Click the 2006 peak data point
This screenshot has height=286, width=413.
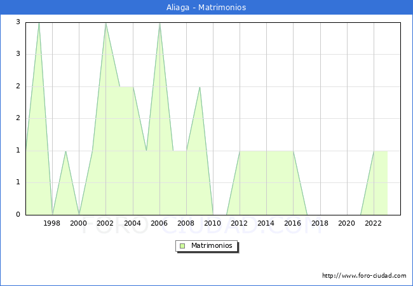pyautogui.click(x=159, y=23)
